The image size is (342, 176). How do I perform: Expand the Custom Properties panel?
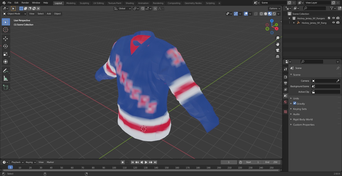tap(304, 125)
